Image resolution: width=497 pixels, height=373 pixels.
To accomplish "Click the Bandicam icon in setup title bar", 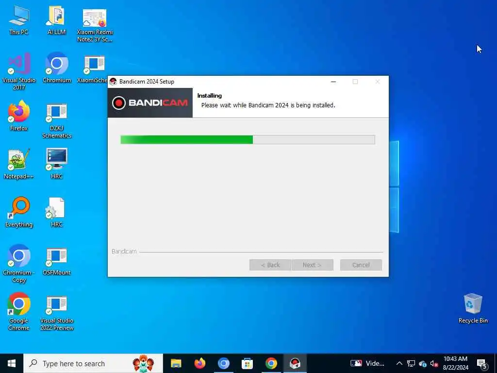I will click(x=113, y=82).
